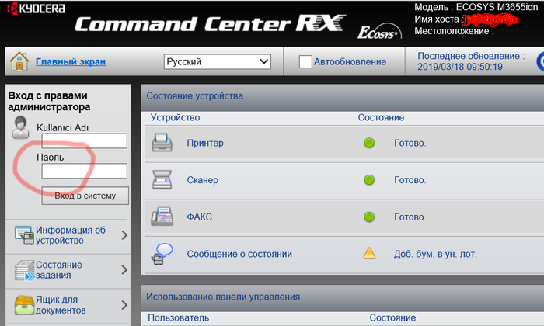This screenshot has height=326, width=544.
Task: Click the fax machine icon
Action: (x=162, y=217)
